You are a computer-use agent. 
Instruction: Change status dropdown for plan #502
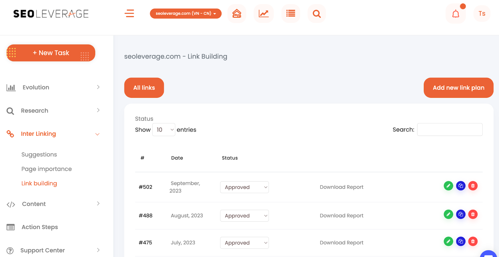[245, 187]
